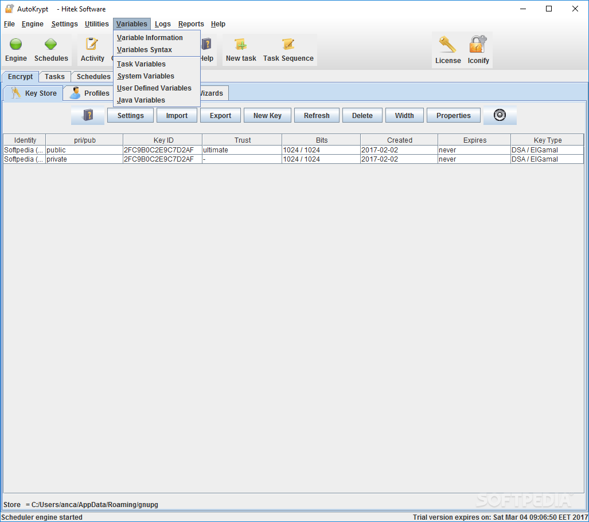Image resolution: width=589 pixels, height=522 pixels.
Task: Select the private key row cell
Action: (x=84, y=159)
